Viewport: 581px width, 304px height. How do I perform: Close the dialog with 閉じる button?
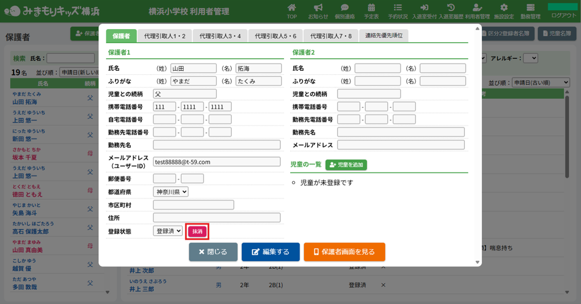(213, 252)
